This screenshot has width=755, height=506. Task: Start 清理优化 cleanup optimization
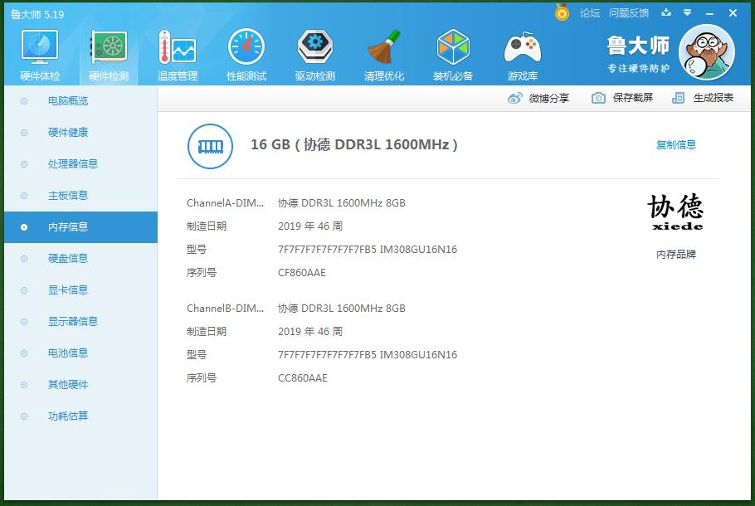[383, 52]
